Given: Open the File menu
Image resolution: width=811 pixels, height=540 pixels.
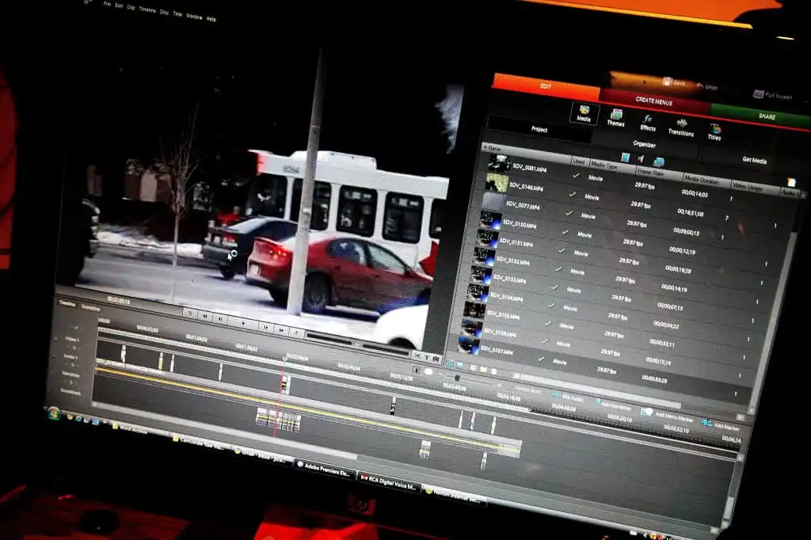Looking at the screenshot, I should coord(107,4).
